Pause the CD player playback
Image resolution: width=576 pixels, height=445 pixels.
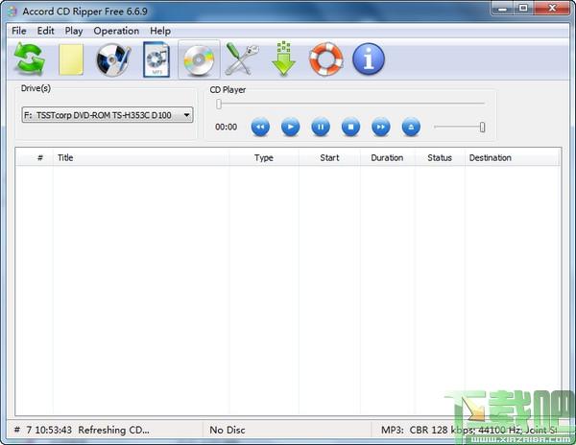point(321,127)
